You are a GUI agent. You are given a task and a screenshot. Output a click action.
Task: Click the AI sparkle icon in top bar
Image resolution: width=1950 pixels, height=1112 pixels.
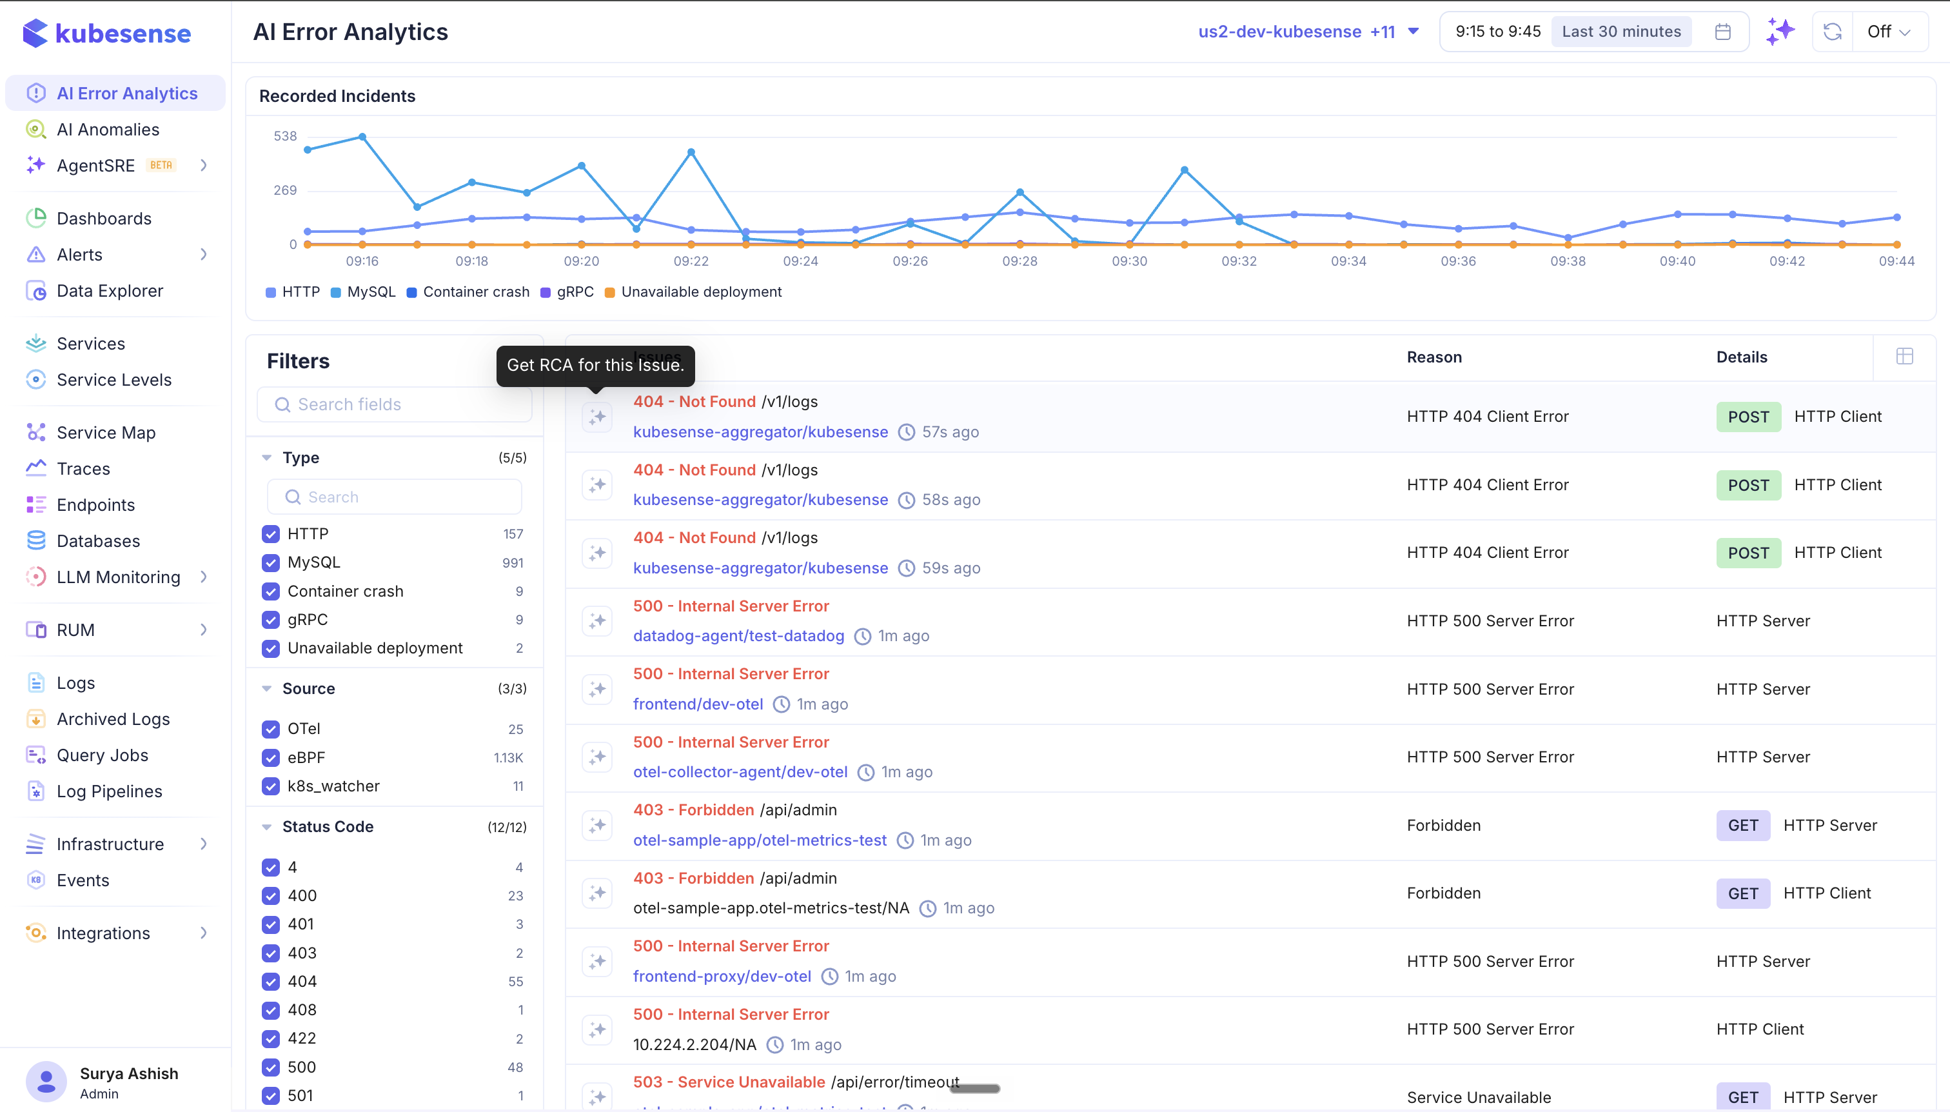tap(1780, 32)
